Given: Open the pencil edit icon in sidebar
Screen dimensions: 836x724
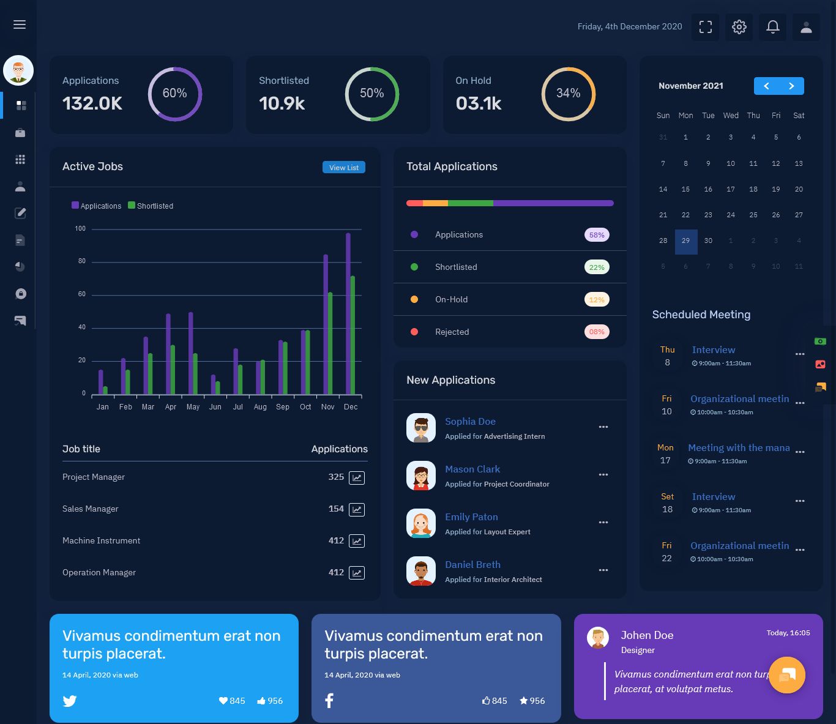Looking at the screenshot, I should (x=20, y=213).
